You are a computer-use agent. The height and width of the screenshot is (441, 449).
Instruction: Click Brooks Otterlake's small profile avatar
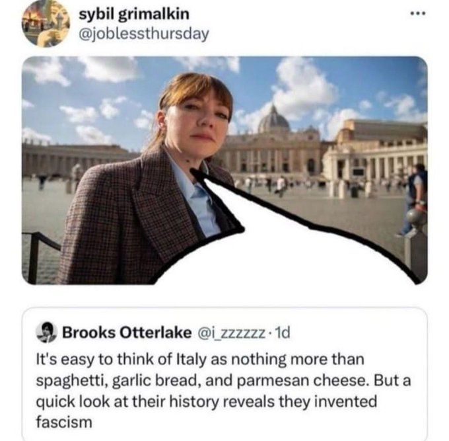[46, 332]
